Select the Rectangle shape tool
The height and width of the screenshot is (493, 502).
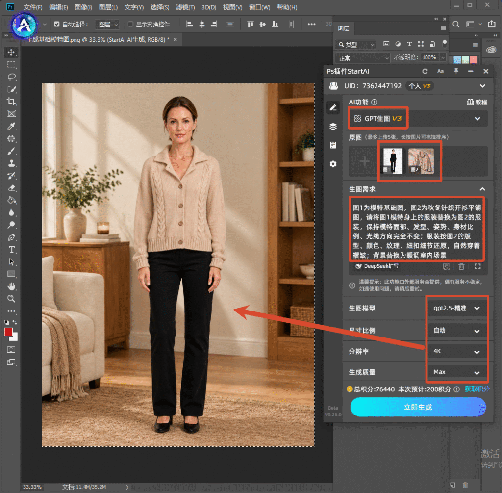coord(11,274)
